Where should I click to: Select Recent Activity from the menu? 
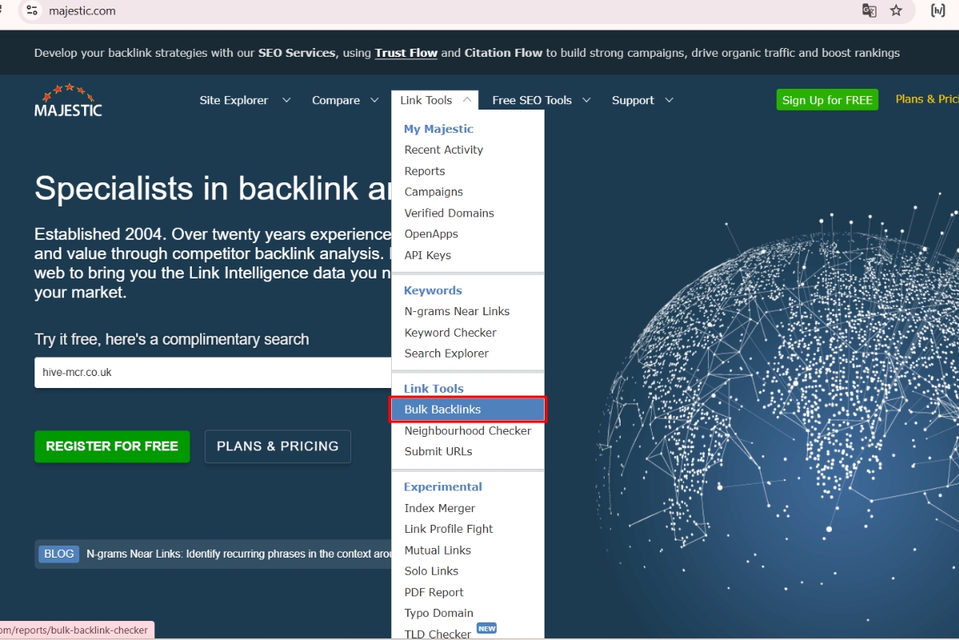[x=443, y=150]
